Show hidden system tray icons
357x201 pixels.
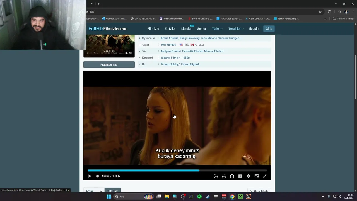(323, 197)
